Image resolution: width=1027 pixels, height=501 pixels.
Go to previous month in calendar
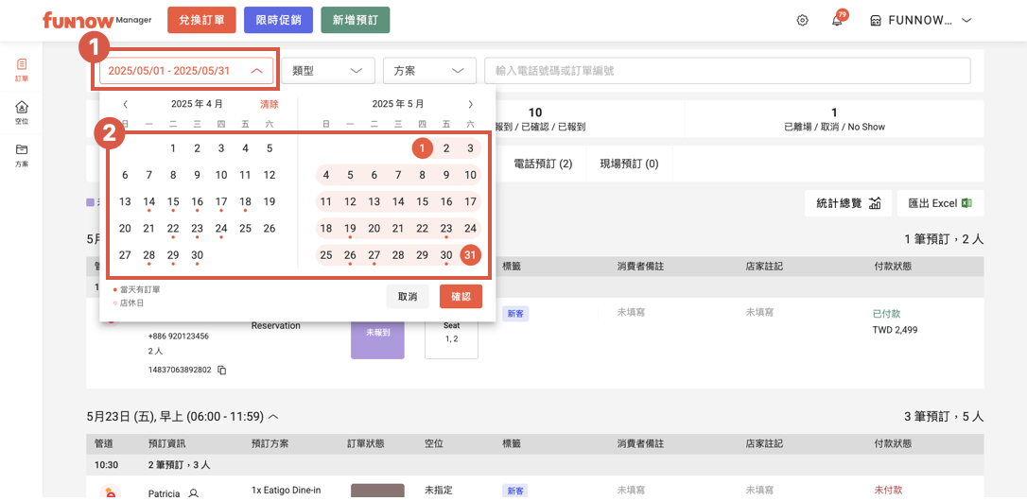point(125,104)
